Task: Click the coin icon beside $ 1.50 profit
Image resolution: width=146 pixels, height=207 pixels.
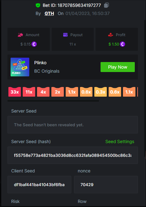Action: (123, 44)
